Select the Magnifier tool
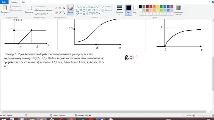 (x=64, y=13)
